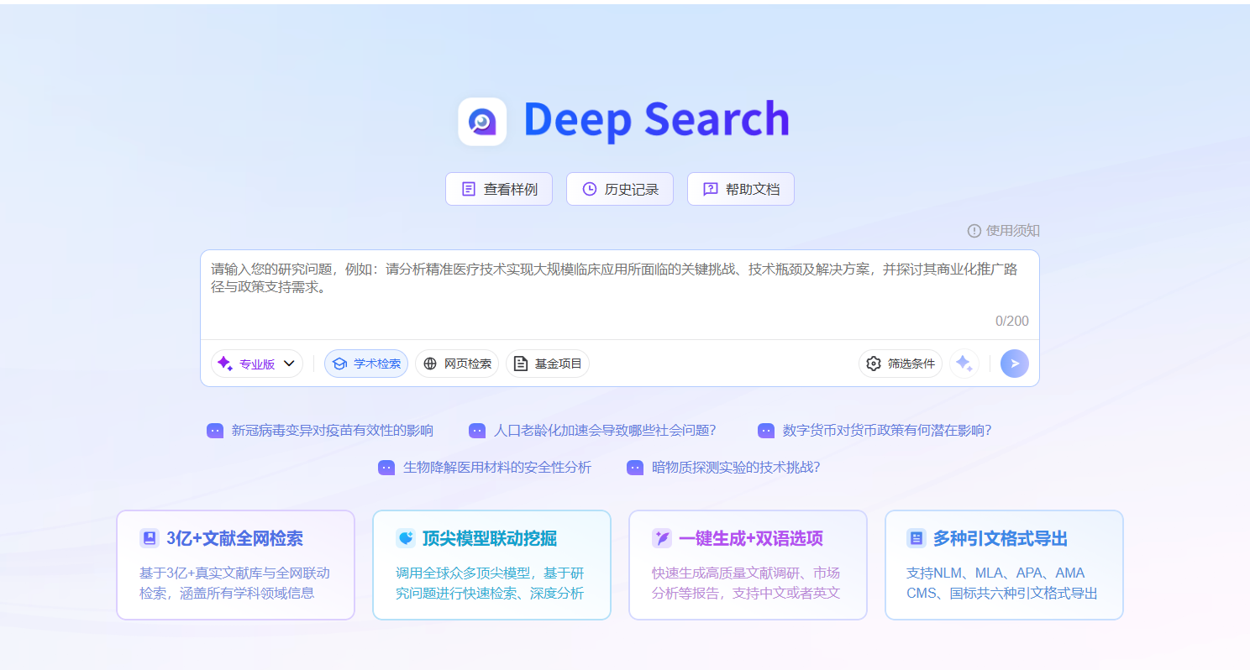Click the icon on 顶尖模型联动挖掘 card
This screenshot has height=670, width=1250.
[406, 538]
